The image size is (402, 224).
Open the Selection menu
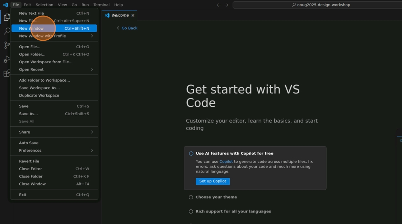tap(45, 5)
